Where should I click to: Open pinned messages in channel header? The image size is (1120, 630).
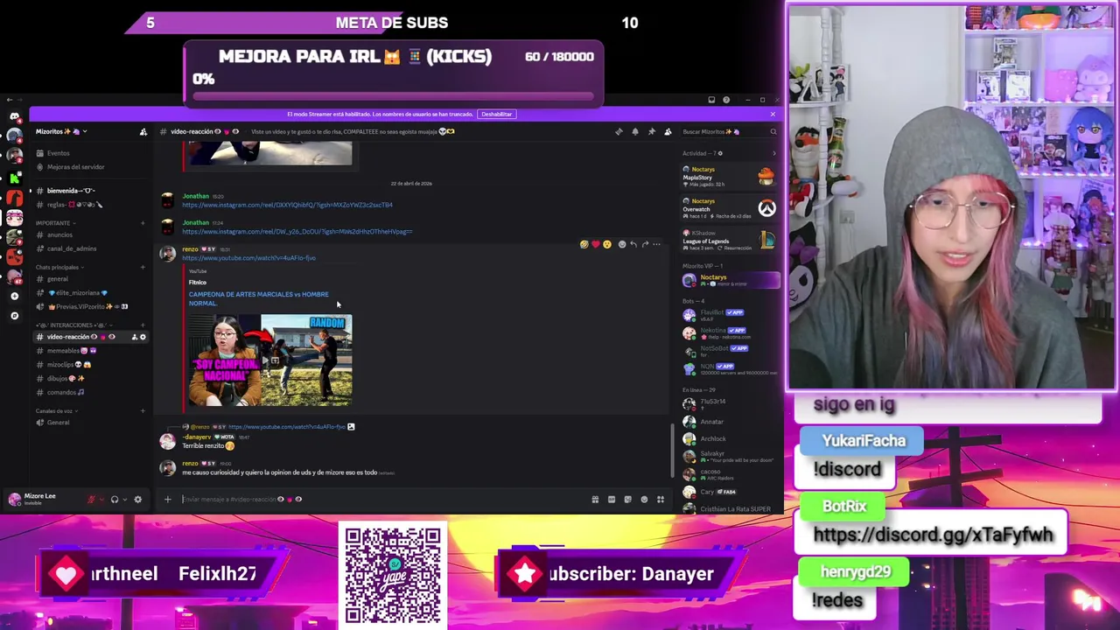click(x=651, y=131)
